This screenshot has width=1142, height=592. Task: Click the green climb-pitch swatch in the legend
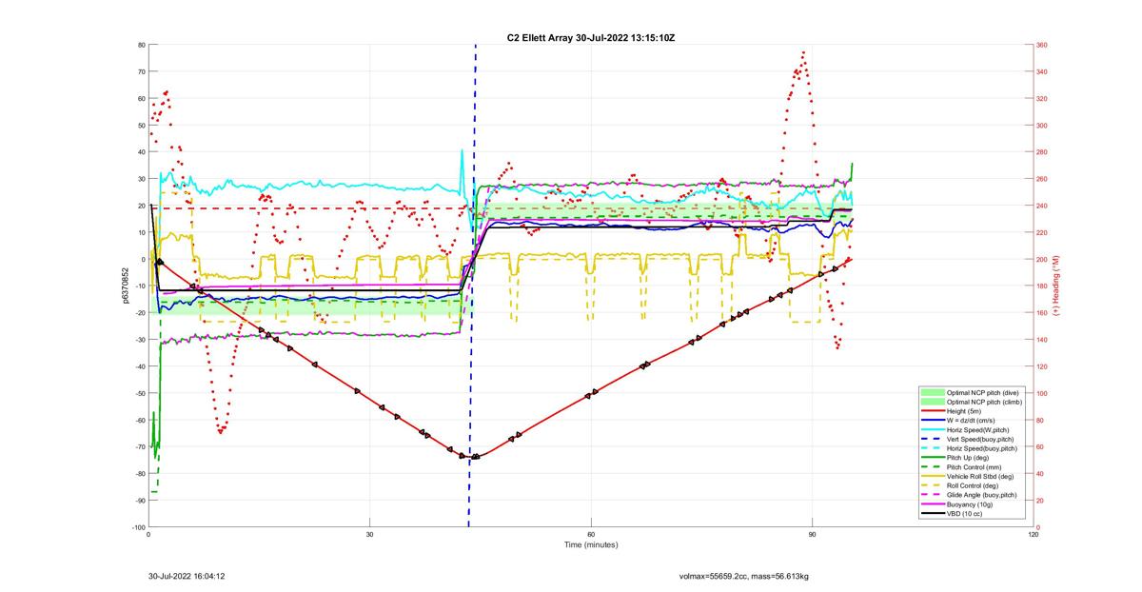933,403
